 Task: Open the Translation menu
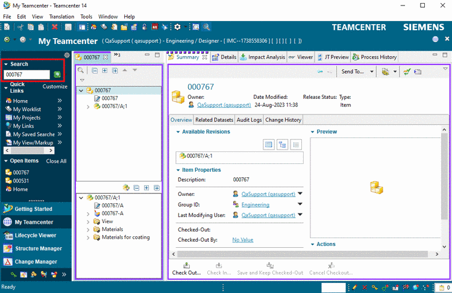point(61,17)
